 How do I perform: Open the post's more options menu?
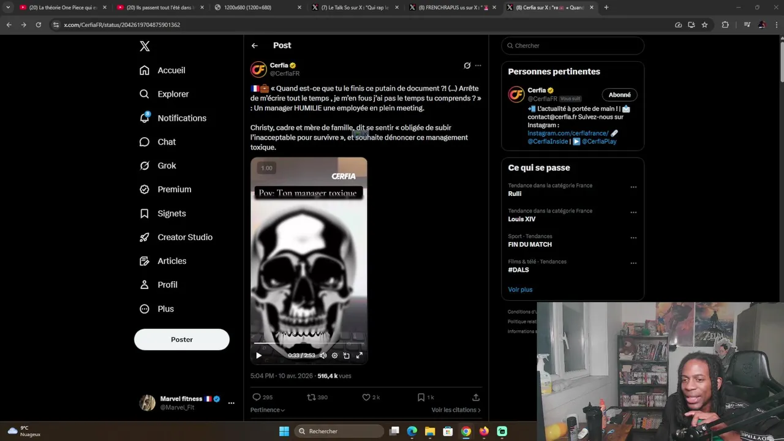click(478, 66)
